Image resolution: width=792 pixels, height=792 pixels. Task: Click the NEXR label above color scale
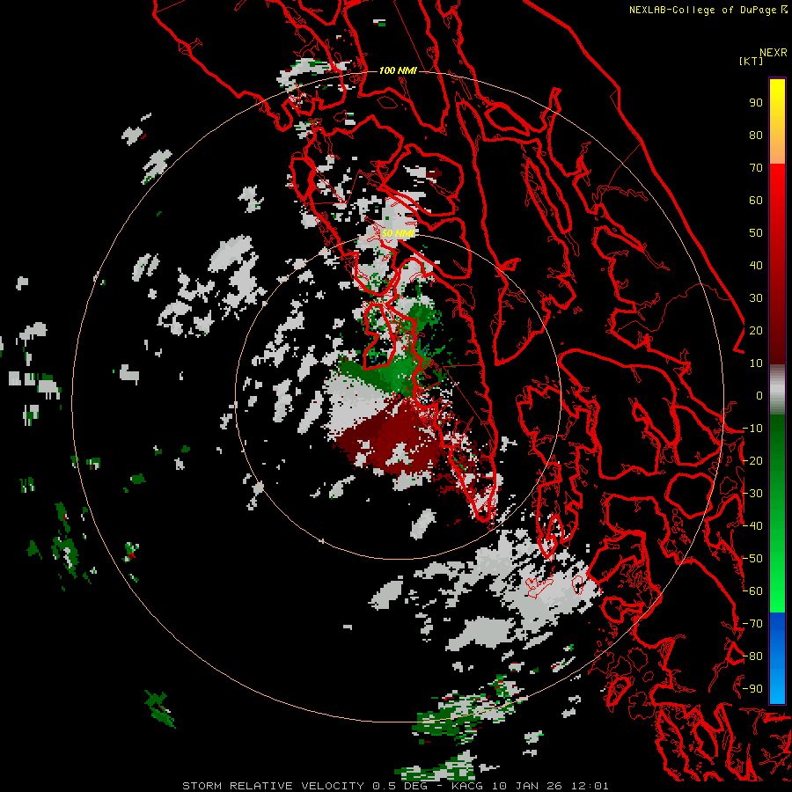(774, 53)
